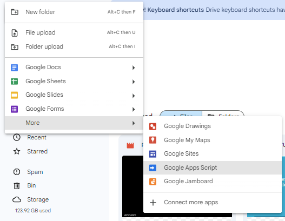Image resolution: width=285 pixels, height=221 pixels.
Task: Click the File upload icon
Action: pos(15,33)
